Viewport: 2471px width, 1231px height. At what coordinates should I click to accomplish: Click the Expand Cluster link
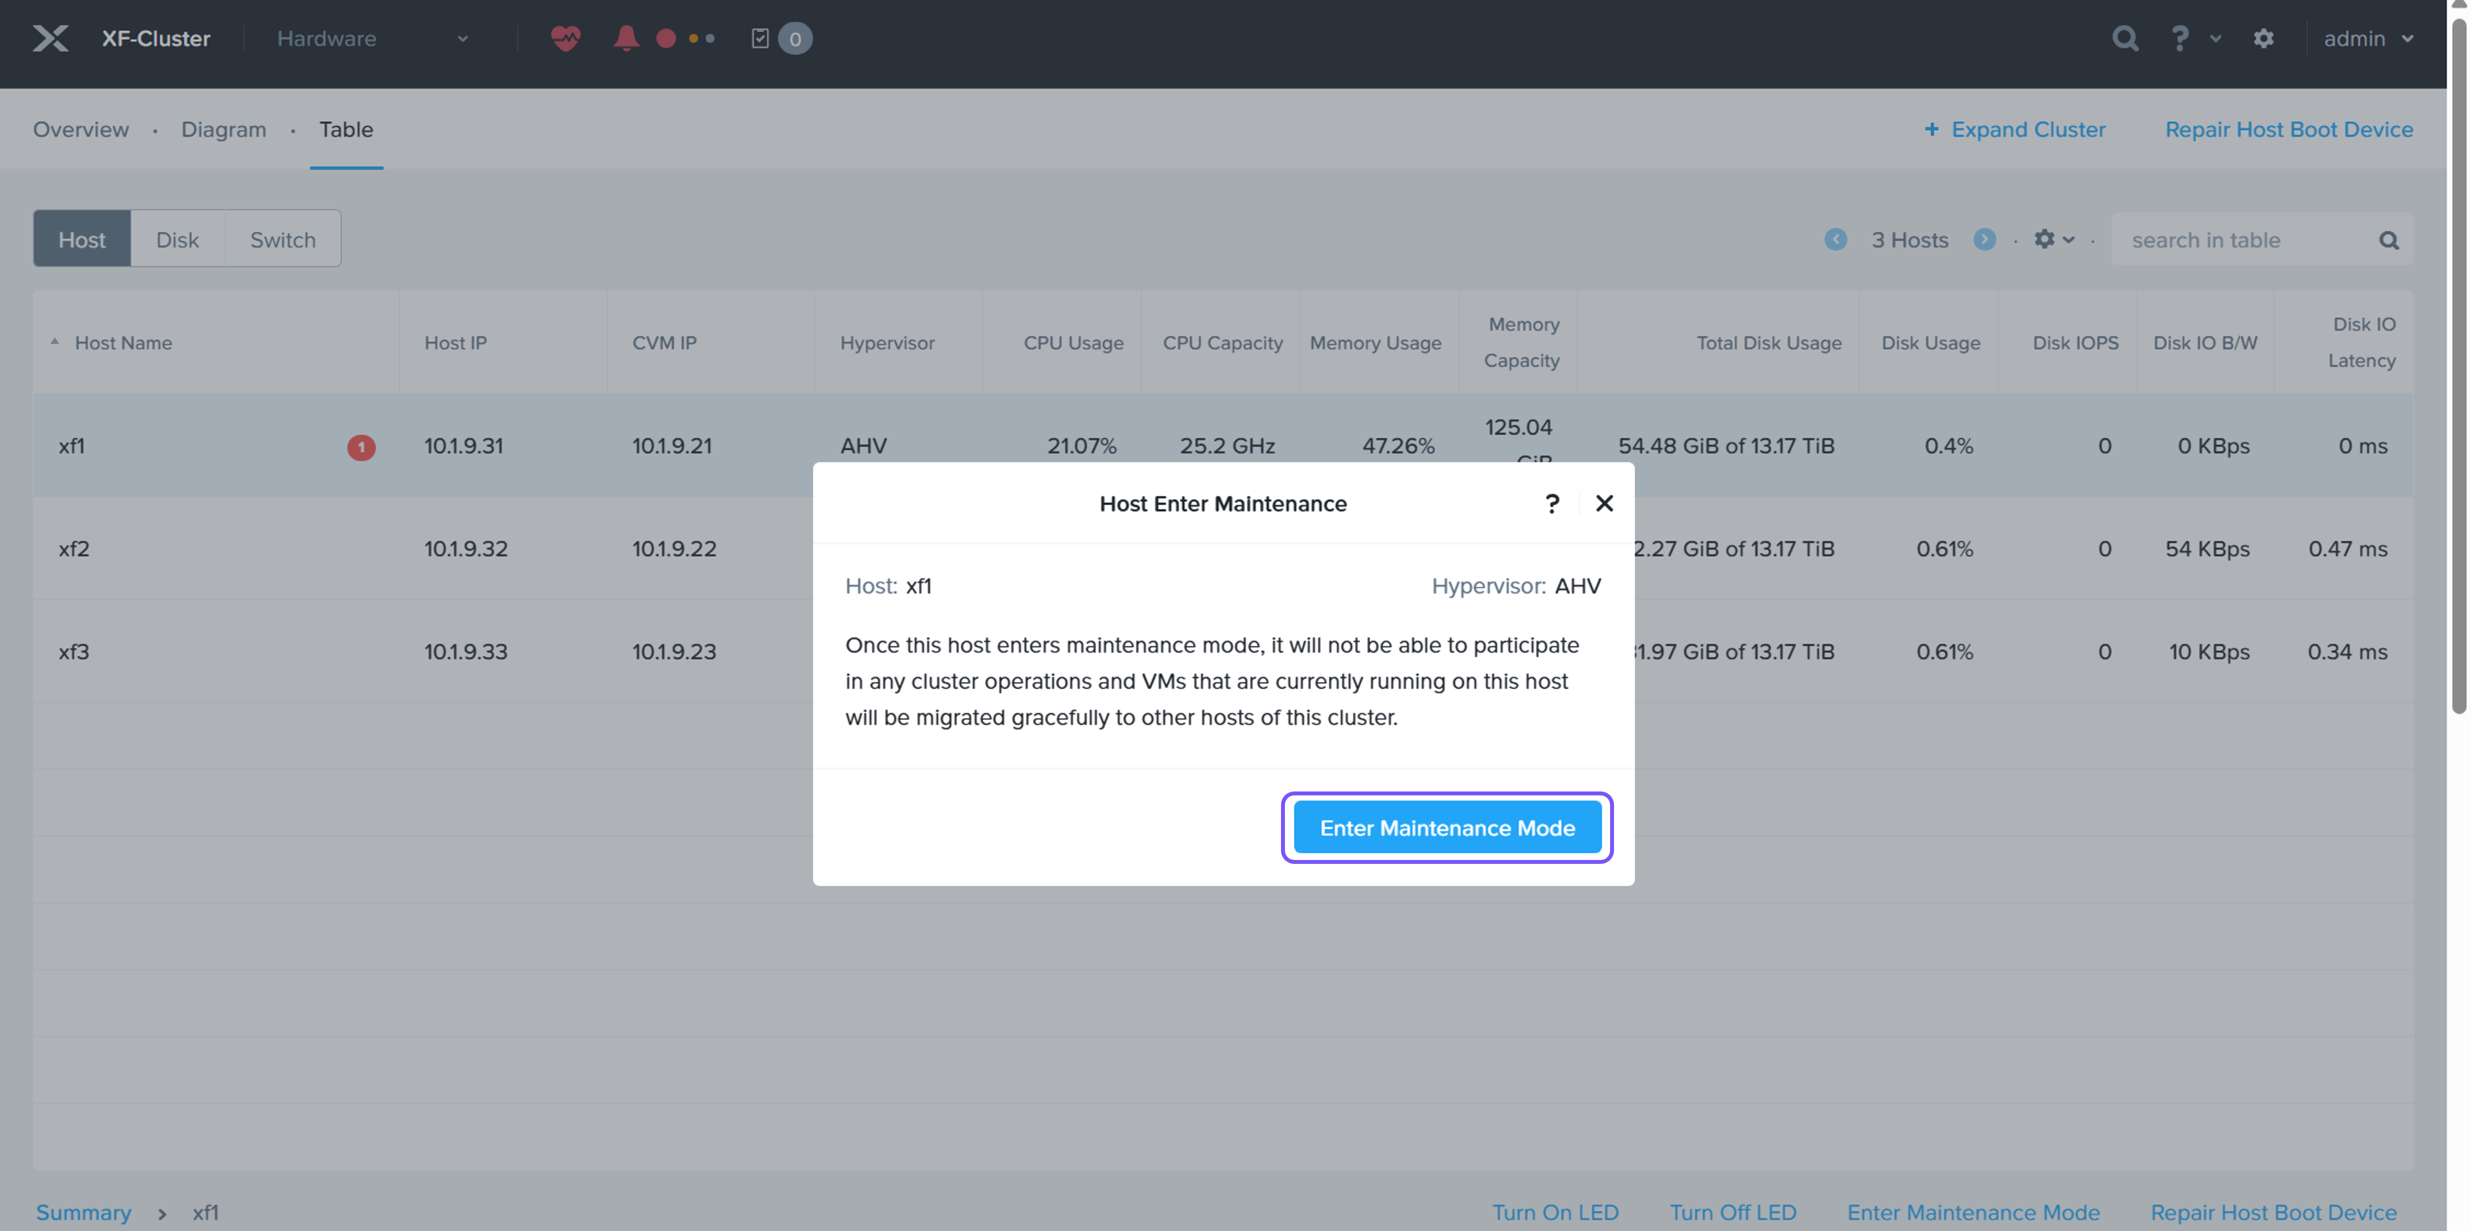[2014, 130]
